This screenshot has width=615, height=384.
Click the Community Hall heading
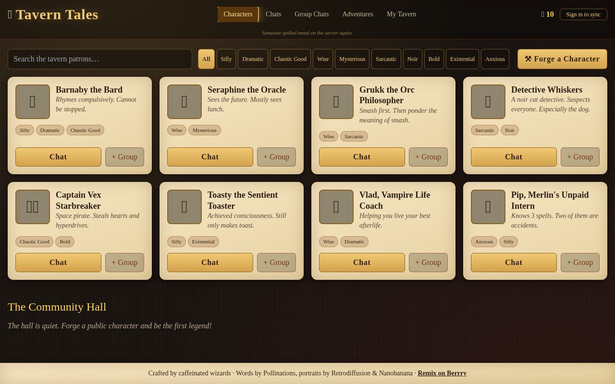point(57,307)
